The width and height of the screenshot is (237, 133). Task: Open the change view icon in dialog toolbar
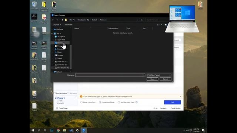point(158,25)
